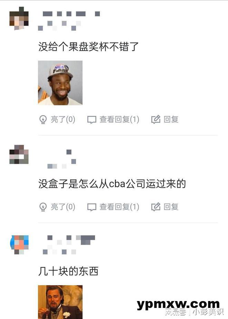This screenshot has height=319, width=228.
Task: Click pencil reply icon on cba comment
Action: pyautogui.click(x=156, y=207)
